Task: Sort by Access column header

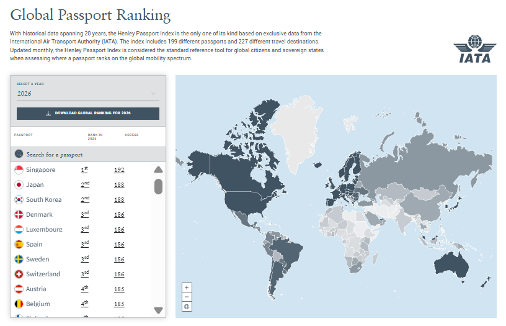Action: click(x=131, y=135)
